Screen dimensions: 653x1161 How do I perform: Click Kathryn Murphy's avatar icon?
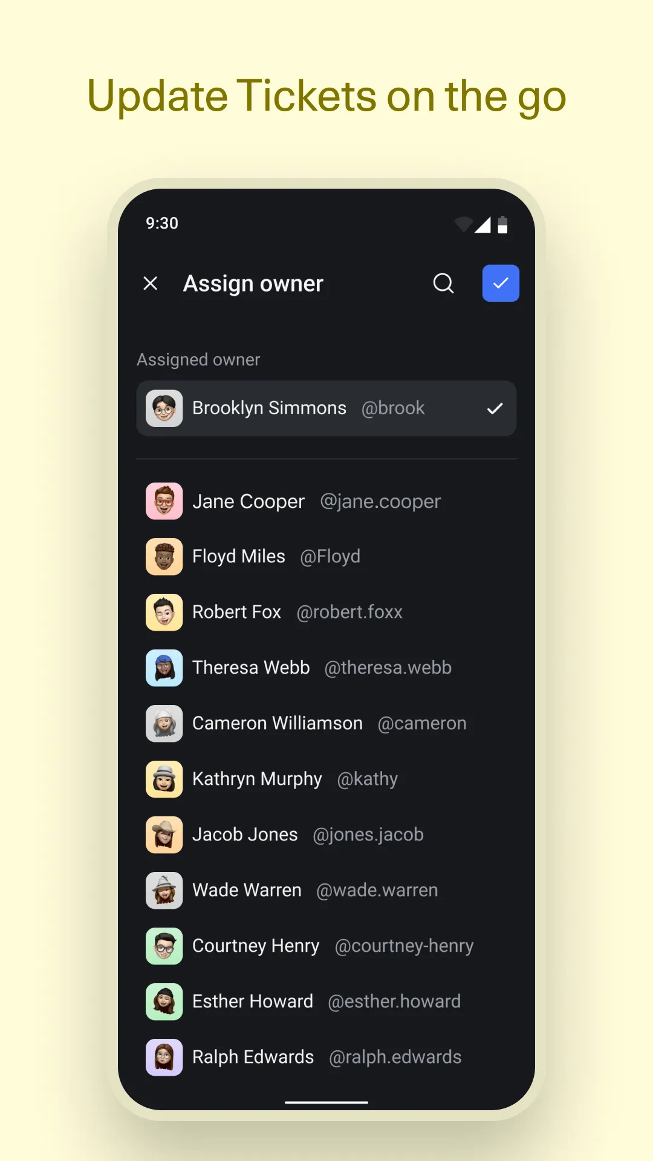164,779
